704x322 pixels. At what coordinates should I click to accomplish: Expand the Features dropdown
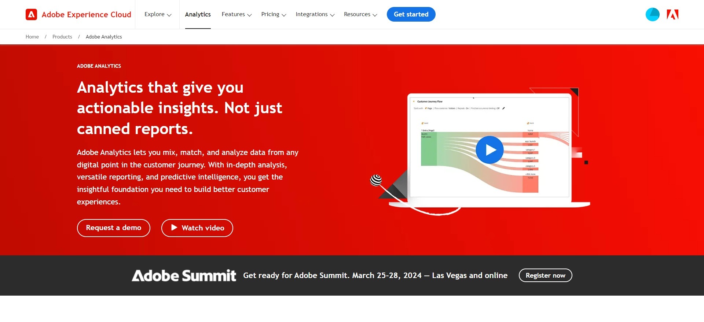(236, 15)
